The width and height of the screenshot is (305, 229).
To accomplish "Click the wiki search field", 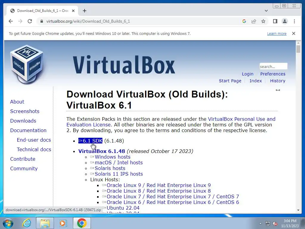I will click(273, 66).
